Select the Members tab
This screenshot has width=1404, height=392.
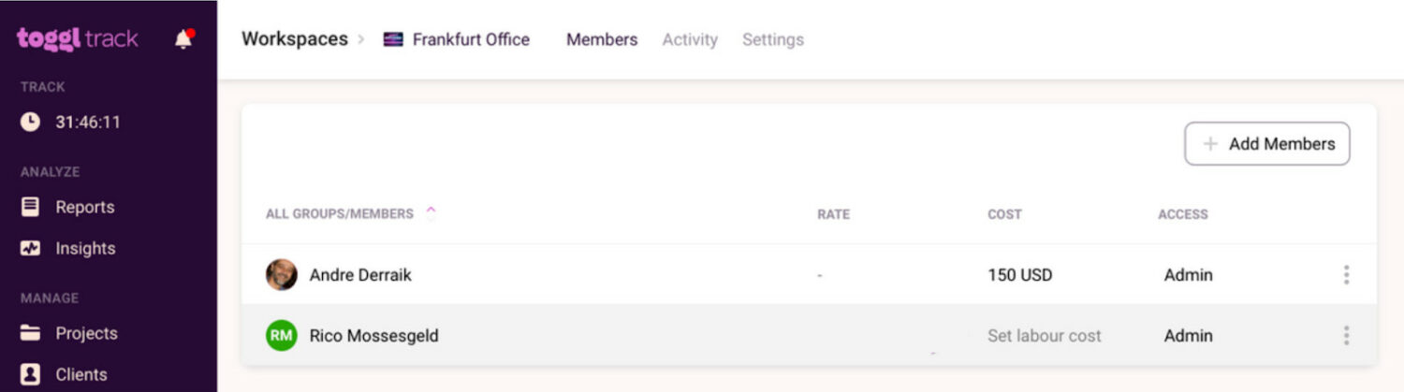pos(602,39)
